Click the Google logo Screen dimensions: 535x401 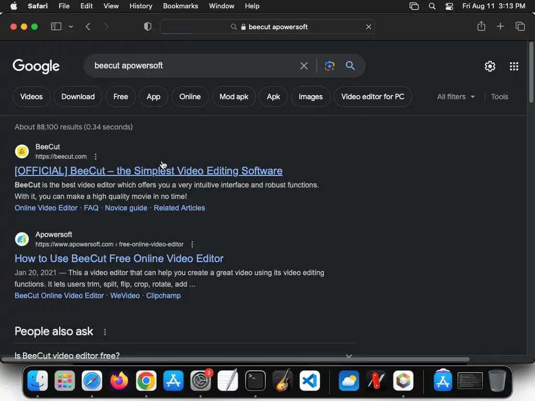[x=36, y=66]
